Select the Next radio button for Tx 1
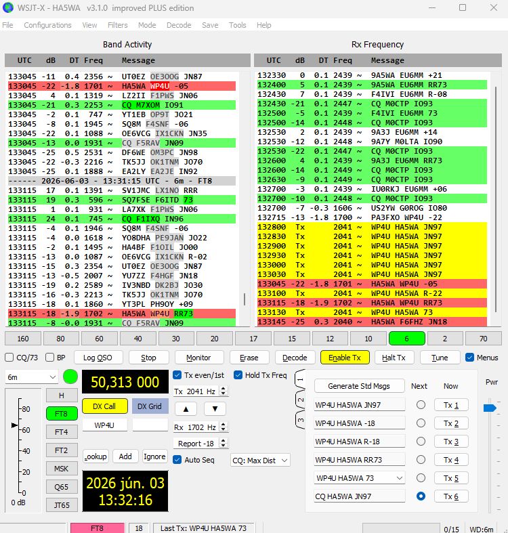The height and width of the screenshot is (533, 508). click(421, 405)
